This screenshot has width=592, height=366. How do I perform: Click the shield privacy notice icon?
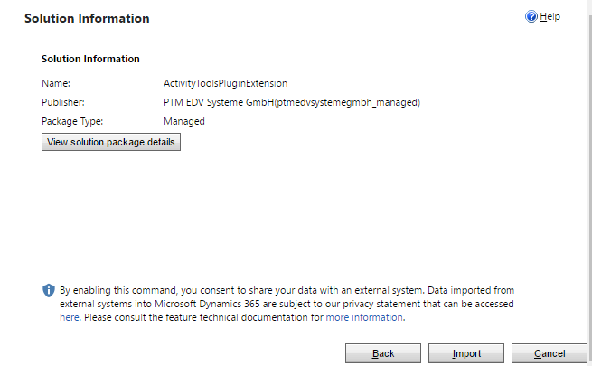coord(49,291)
